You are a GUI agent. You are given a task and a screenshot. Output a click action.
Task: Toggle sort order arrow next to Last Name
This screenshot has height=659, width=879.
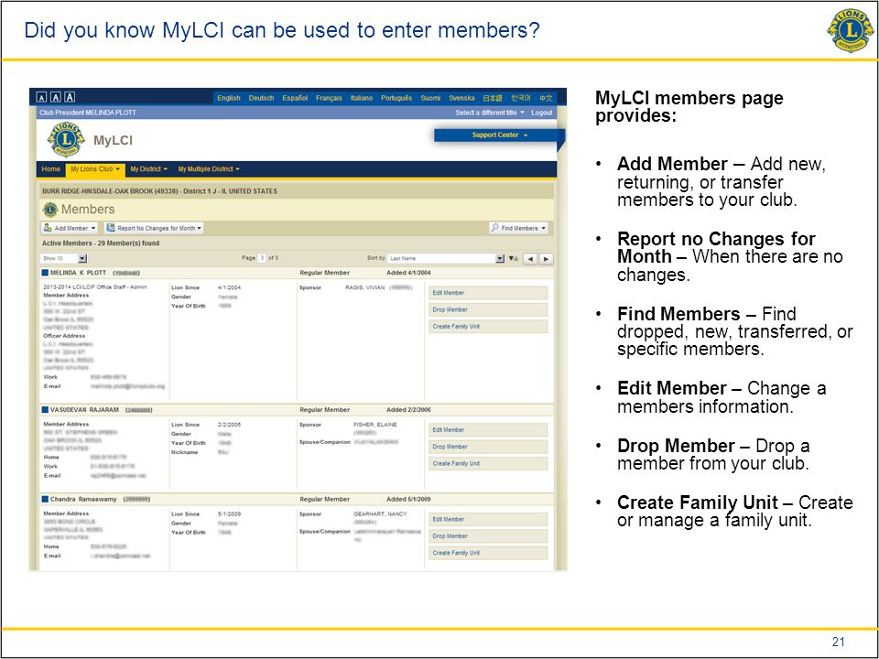coord(513,258)
